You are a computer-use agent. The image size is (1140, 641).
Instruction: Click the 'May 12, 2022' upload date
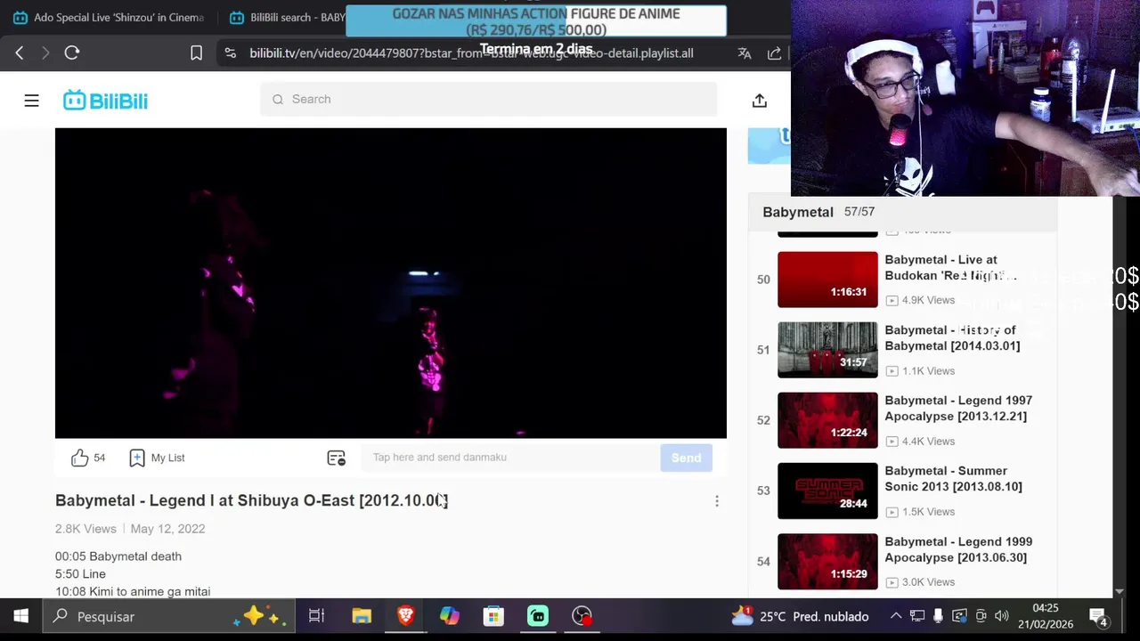pos(167,529)
